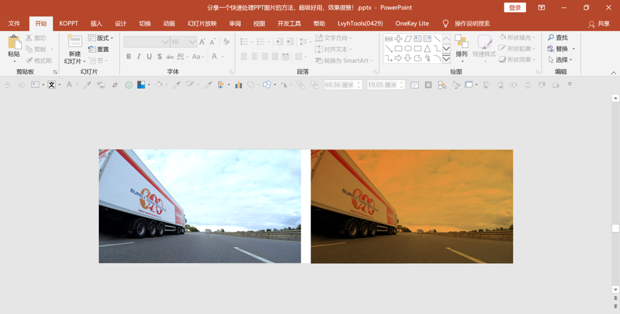
Task: Toggle align text left
Action: pos(244,56)
